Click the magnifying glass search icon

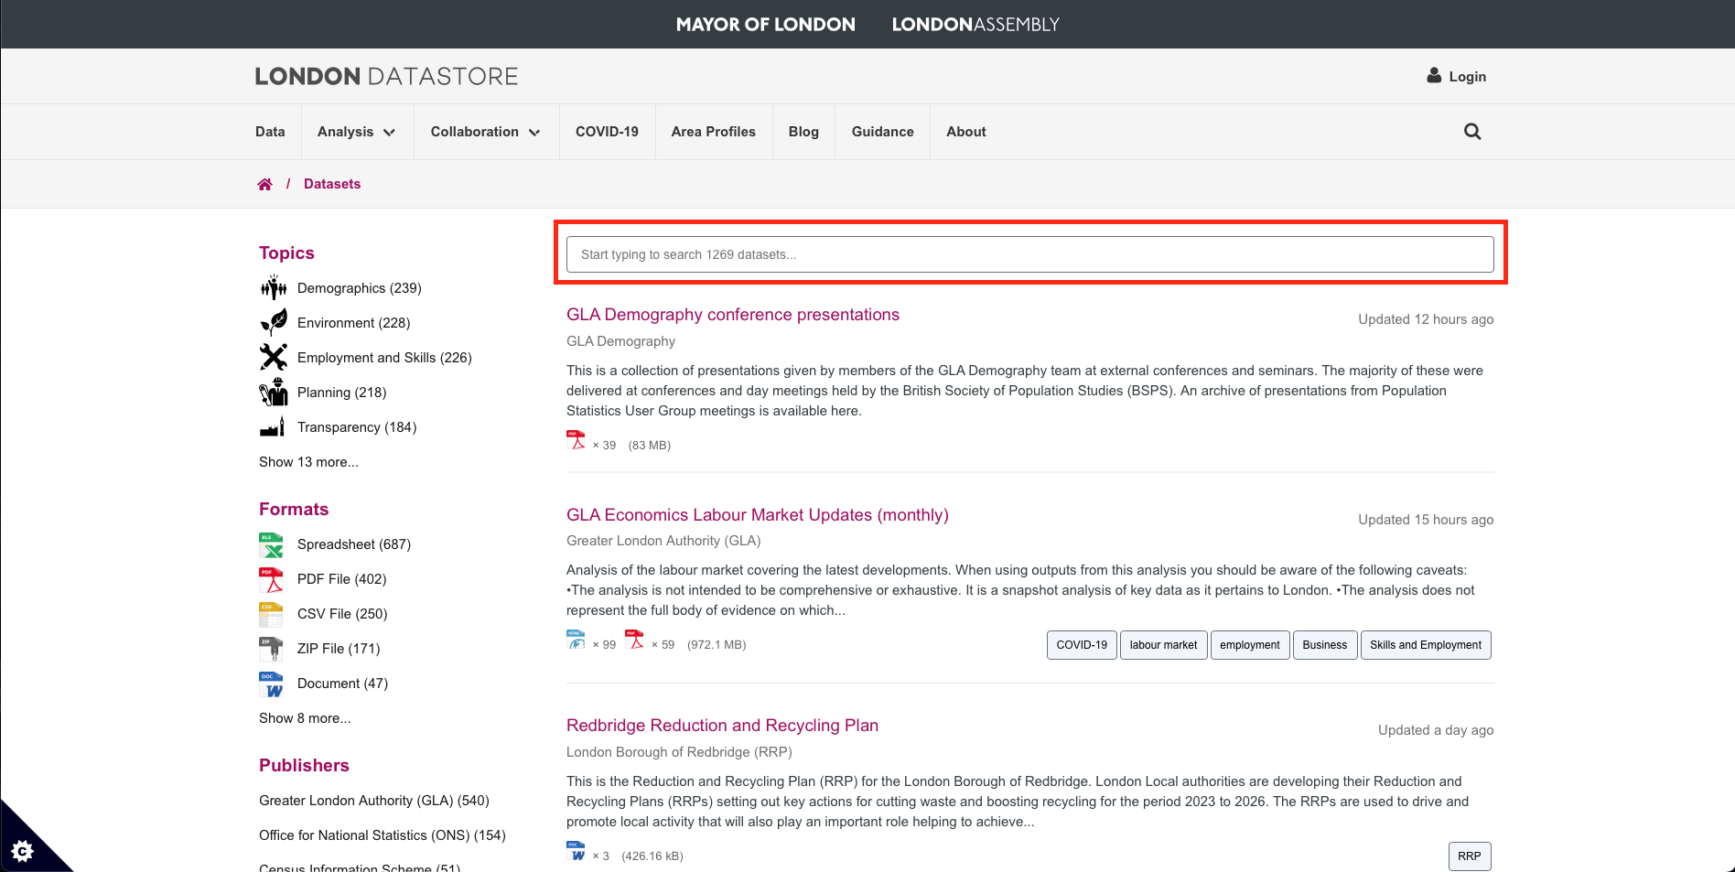[x=1471, y=132]
